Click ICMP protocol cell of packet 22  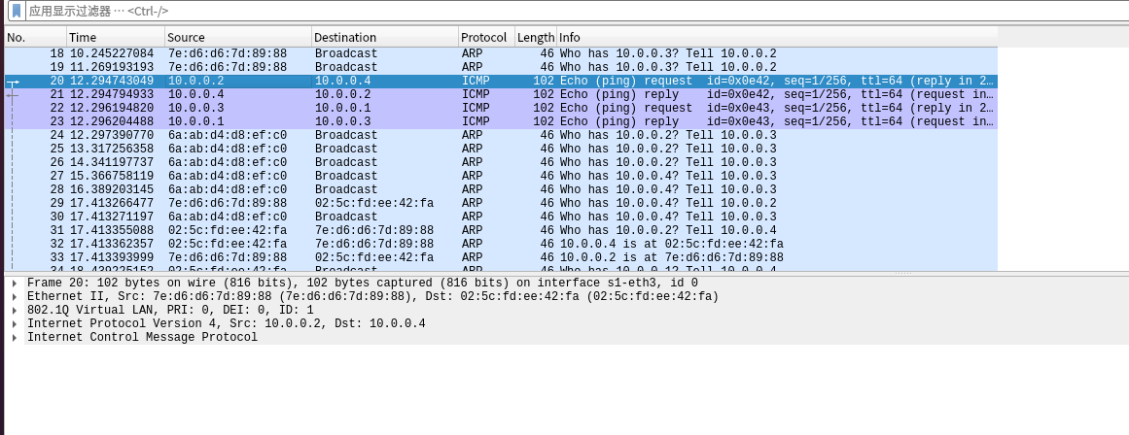476,109
